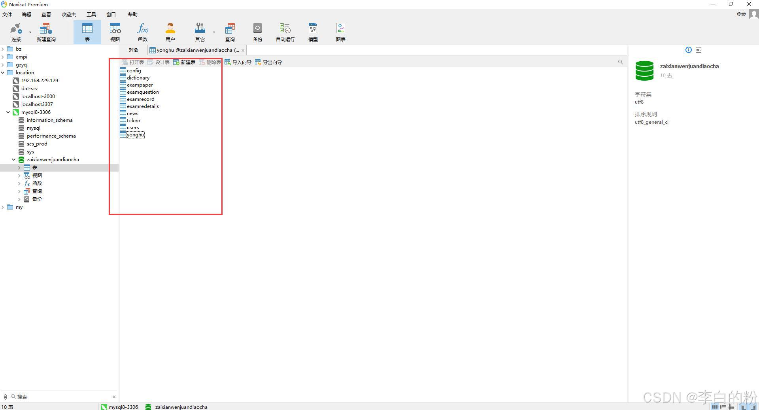Open the 视图 views toolbar icon
759x410 pixels.
(115, 32)
